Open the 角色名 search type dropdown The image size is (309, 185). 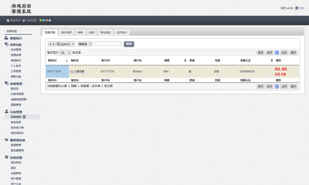click(85, 44)
